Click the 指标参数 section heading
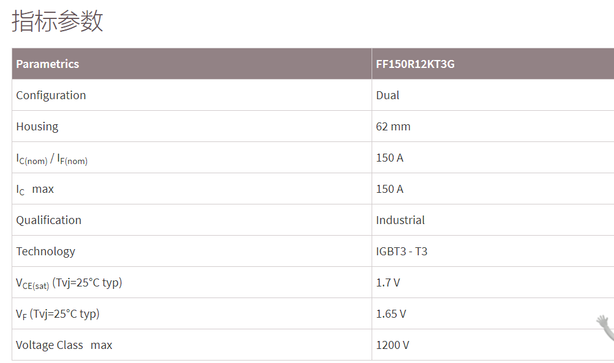The image size is (614, 363). 58,21
